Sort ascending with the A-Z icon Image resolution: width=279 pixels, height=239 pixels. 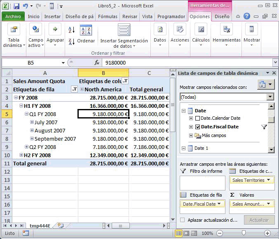71,30
